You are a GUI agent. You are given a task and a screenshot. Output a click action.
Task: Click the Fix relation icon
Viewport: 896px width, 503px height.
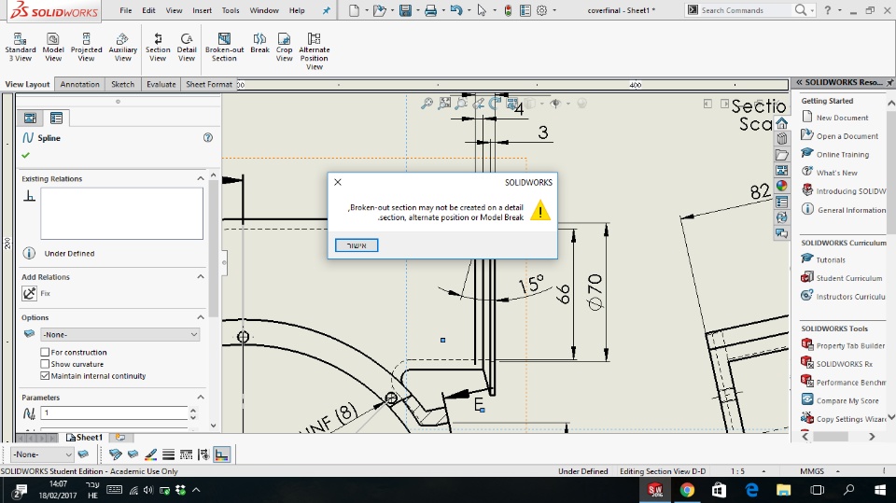29,293
